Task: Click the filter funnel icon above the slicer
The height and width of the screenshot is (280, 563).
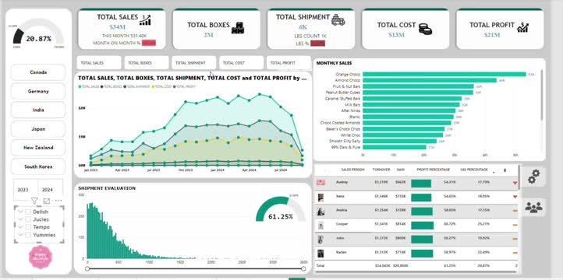Action: pyautogui.click(x=34, y=201)
